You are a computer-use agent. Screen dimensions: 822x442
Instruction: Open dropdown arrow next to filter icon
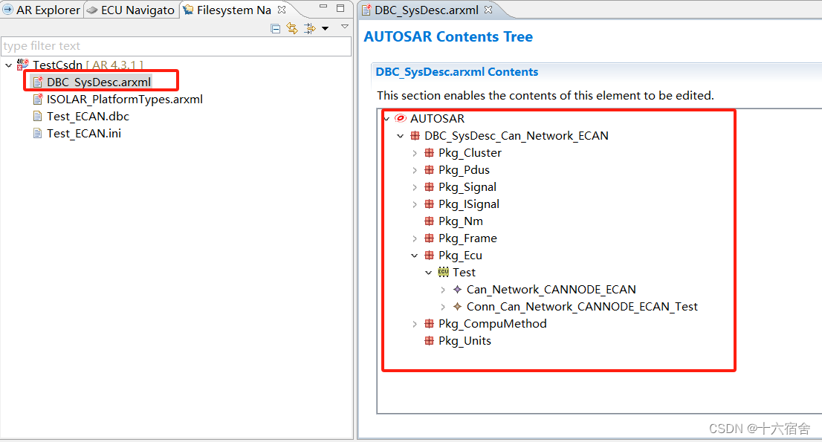tap(325, 28)
